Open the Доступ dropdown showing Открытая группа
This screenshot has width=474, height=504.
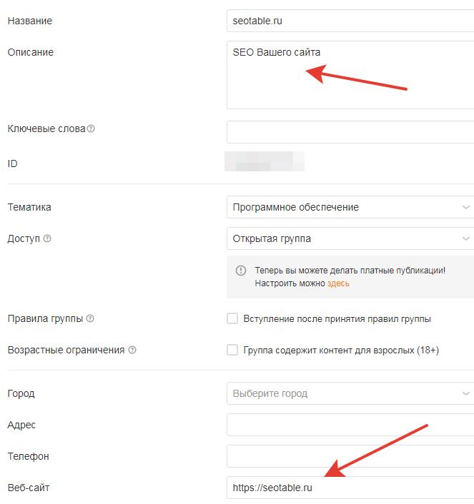coord(350,238)
